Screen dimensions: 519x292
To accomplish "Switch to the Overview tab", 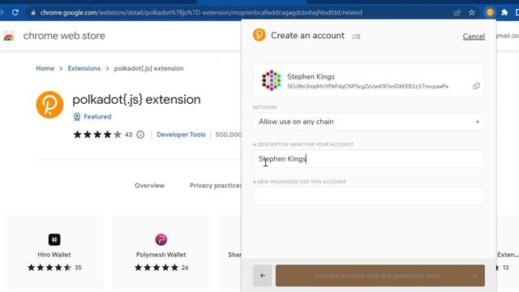I will click(x=149, y=186).
